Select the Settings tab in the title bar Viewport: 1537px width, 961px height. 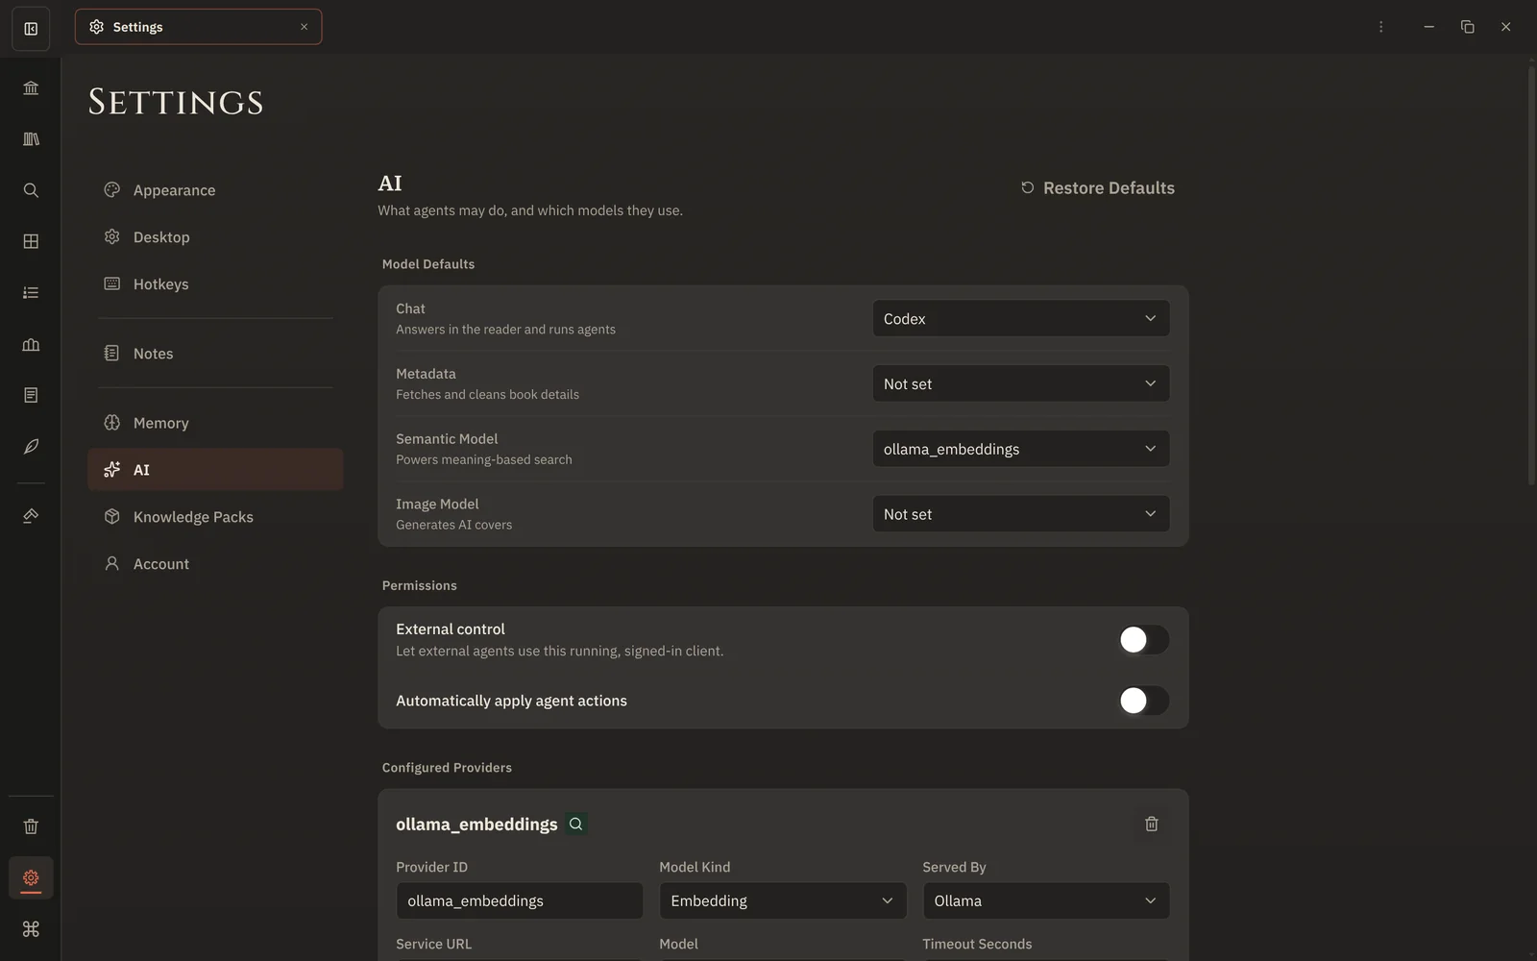pyautogui.click(x=198, y=27)
